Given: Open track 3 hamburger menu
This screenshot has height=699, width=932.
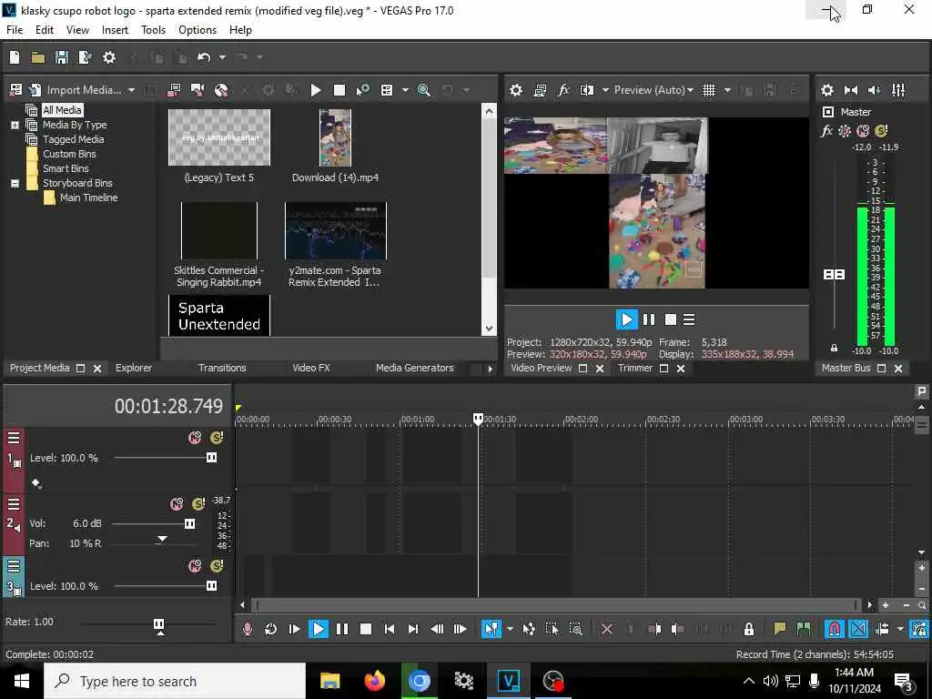Looking at the screenshot, I should pyautogui.click(x=13, y=566).
